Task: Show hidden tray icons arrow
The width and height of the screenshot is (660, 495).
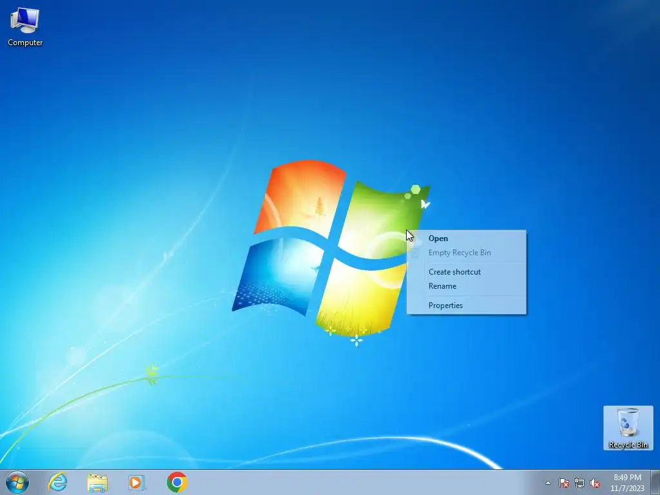Action: coord(548,483)
